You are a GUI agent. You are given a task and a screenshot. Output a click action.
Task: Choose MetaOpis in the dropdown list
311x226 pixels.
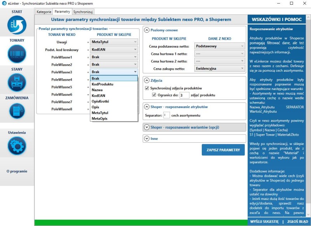[x=100, y=118]
